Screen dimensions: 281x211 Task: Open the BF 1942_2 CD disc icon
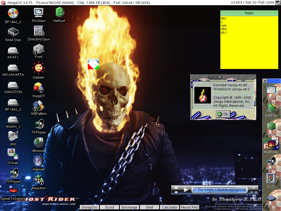click(x=13, y=13)
